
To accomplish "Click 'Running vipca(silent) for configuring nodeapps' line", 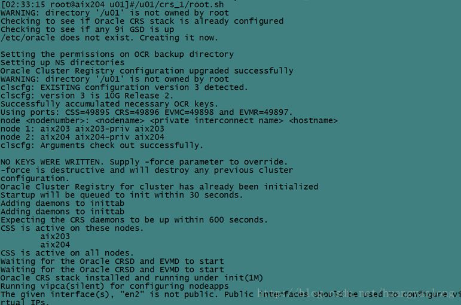I will (114, 286).
